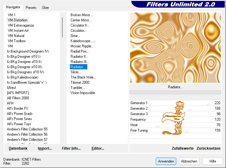The image size is (226, 168).
Task: Open help with Hilfe button
Action: [x=213, y=161]
